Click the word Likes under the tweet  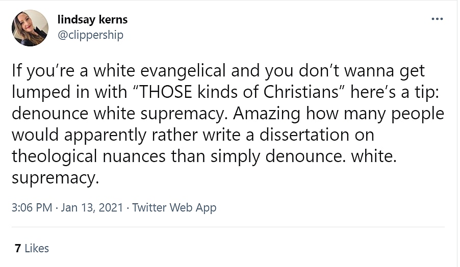point(37,248)
